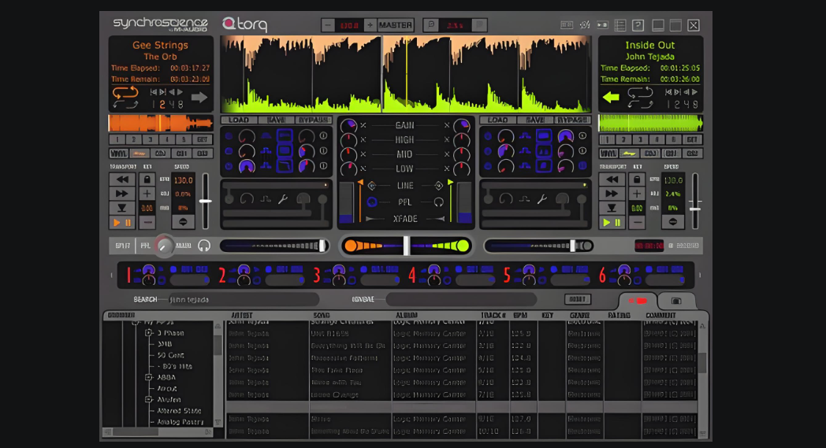This screenshot has height=448, width=826.
Task: Open the help question-mark icon in top bar
Action: pos(638,24)
